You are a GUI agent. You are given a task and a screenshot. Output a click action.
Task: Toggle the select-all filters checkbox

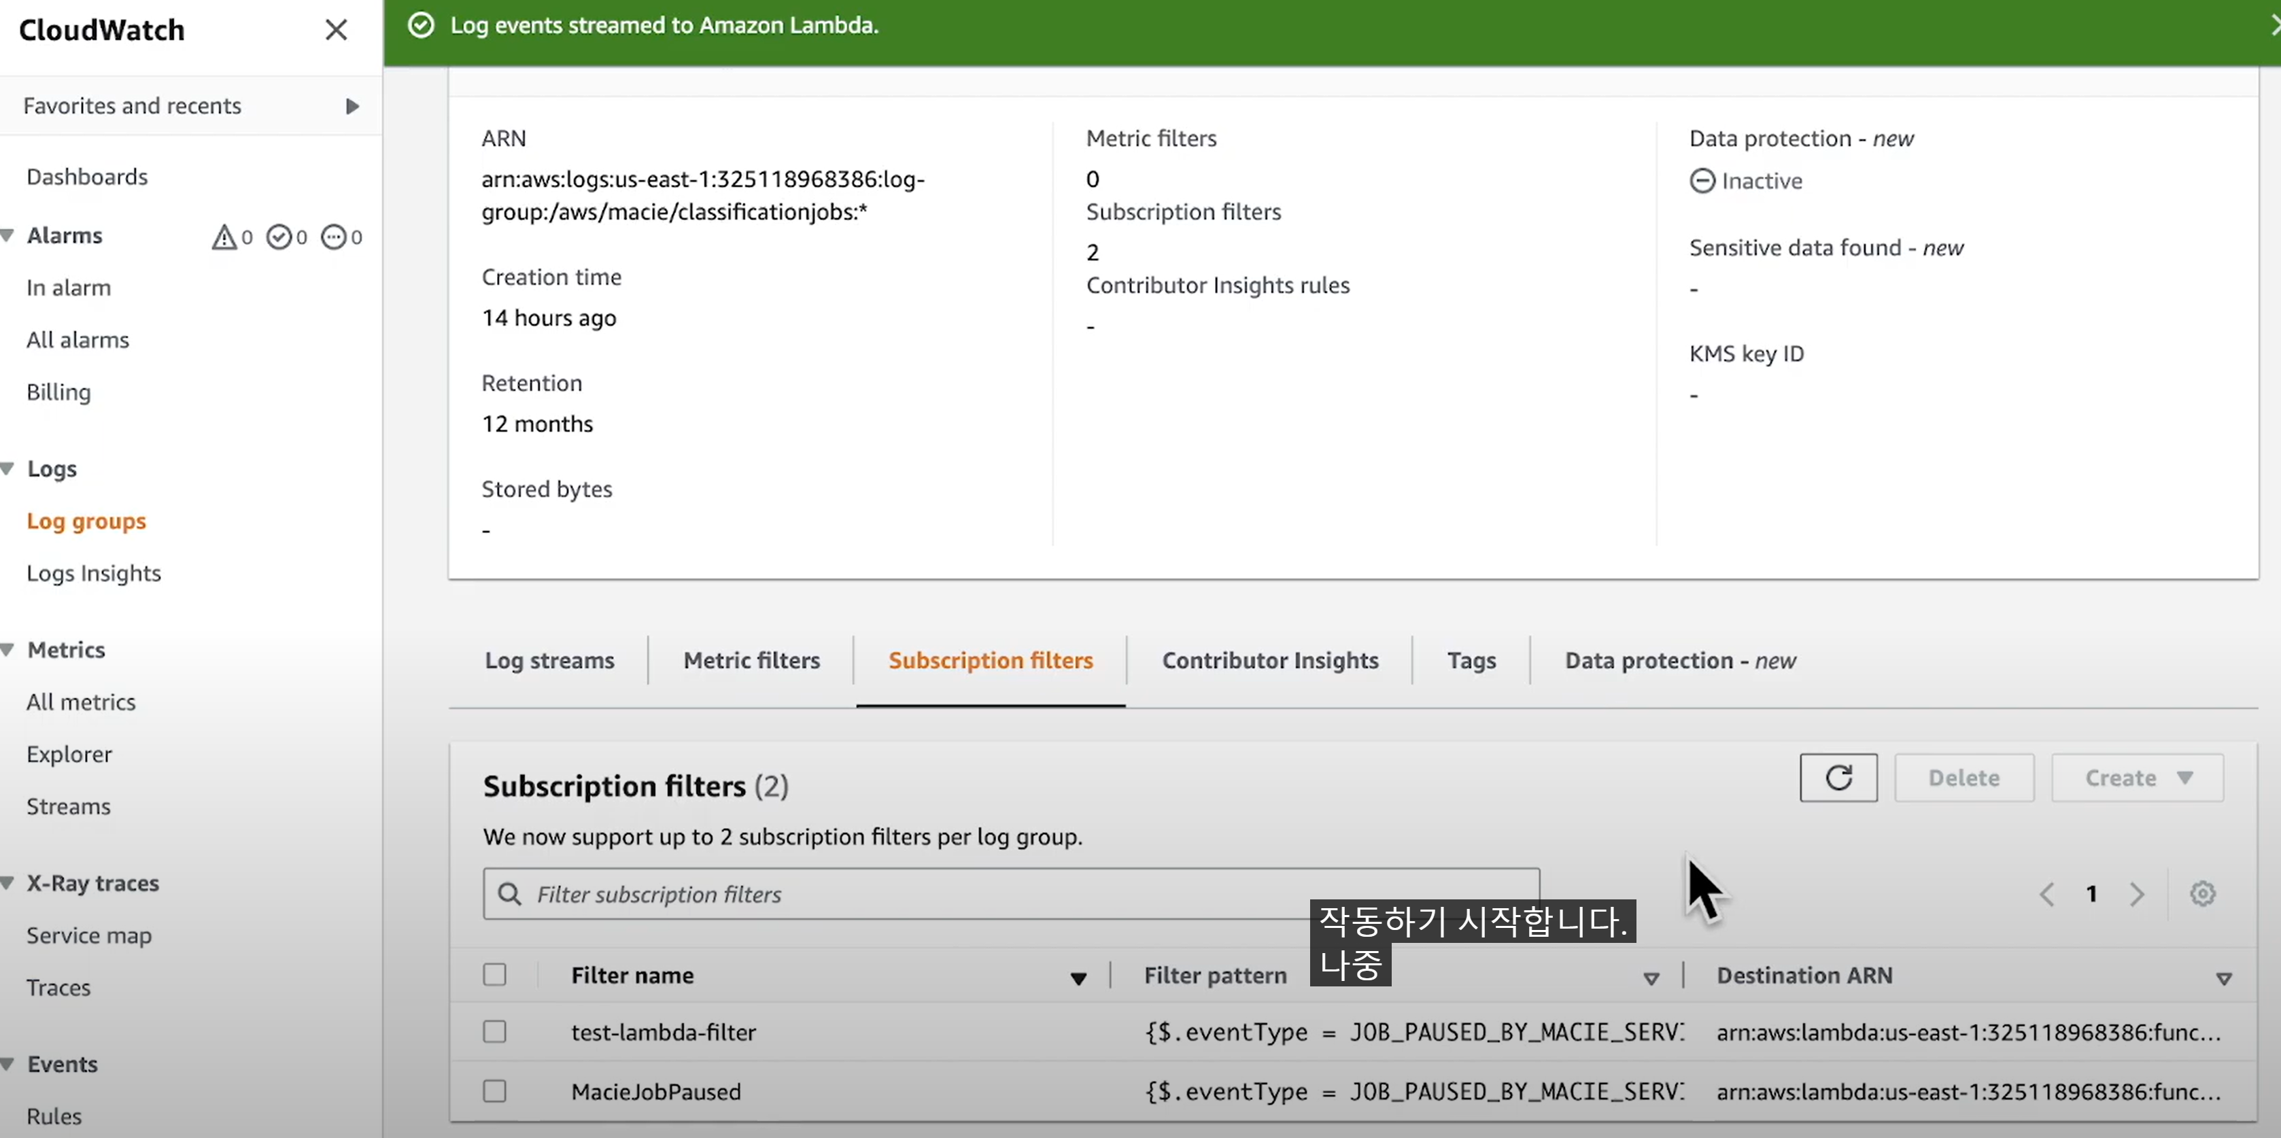(x=494, y=974)
